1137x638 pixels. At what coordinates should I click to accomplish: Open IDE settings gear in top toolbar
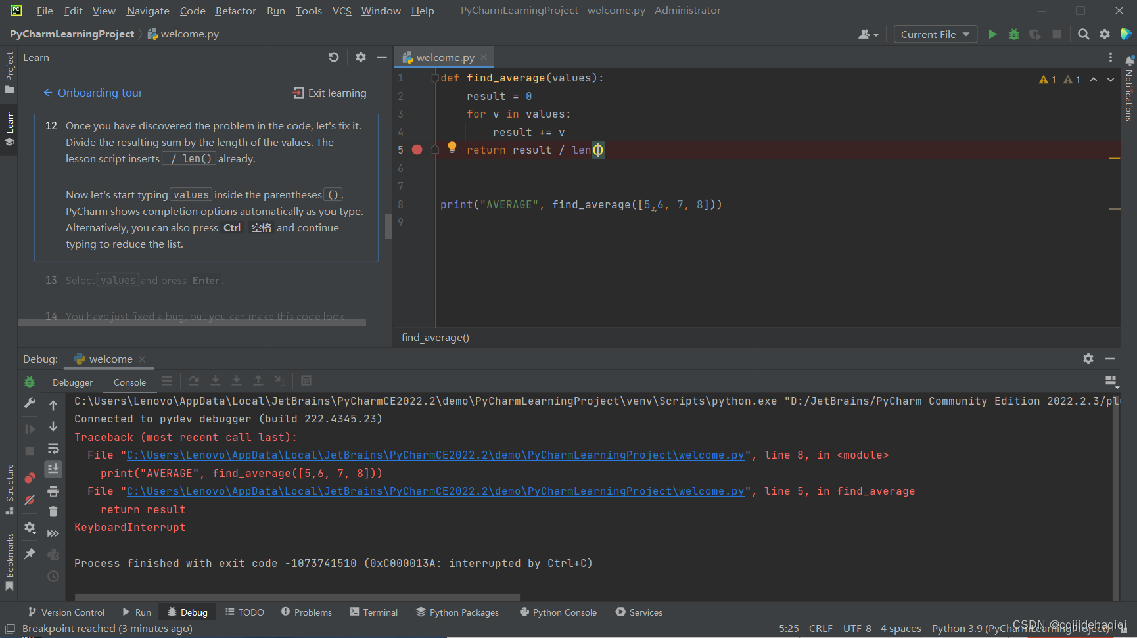coord(1105,34)
